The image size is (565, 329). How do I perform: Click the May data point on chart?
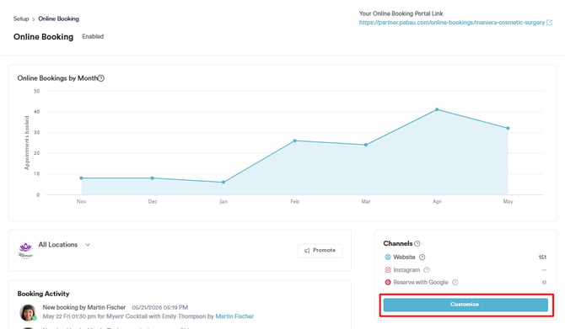click(508, 129)
